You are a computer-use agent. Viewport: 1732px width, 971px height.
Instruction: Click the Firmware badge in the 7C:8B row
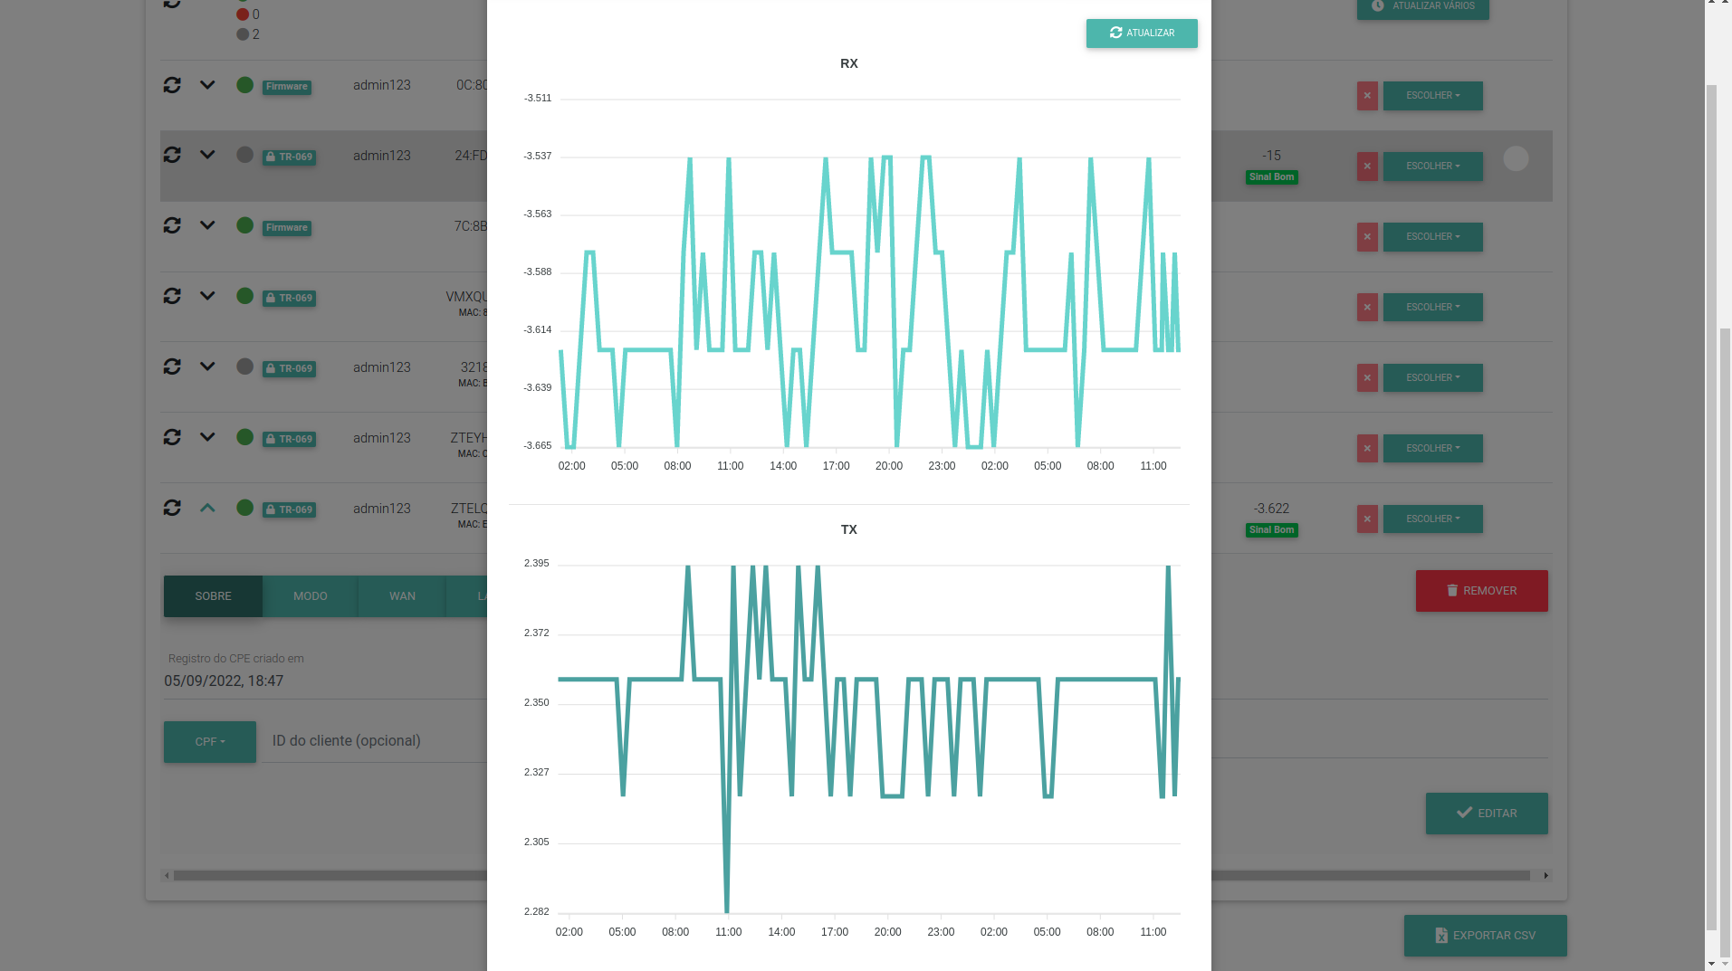click(x=287, y=228)
